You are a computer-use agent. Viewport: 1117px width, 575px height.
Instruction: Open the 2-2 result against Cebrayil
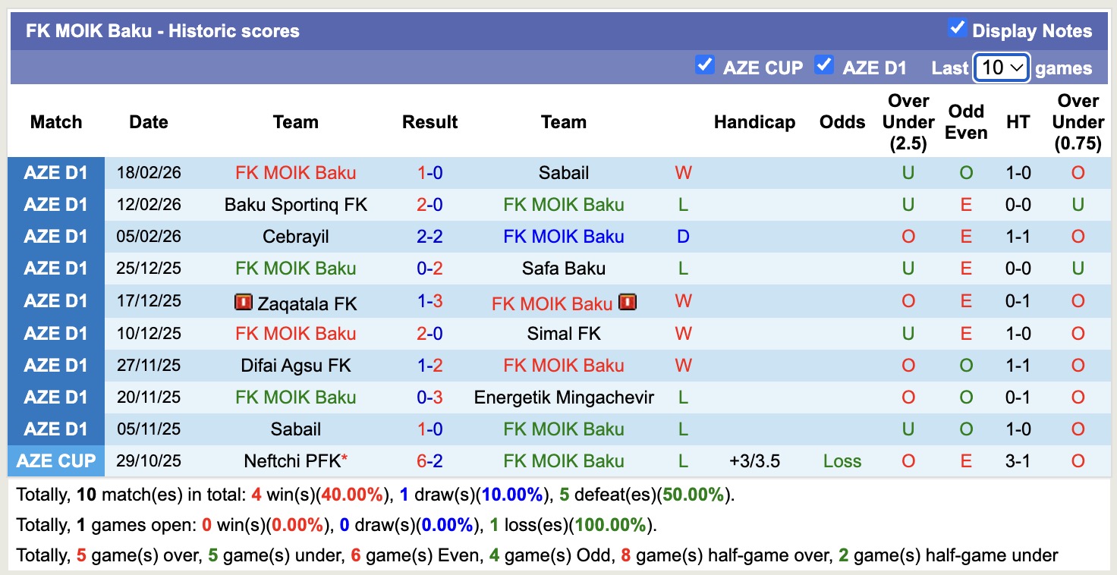(x=429, y=237)
